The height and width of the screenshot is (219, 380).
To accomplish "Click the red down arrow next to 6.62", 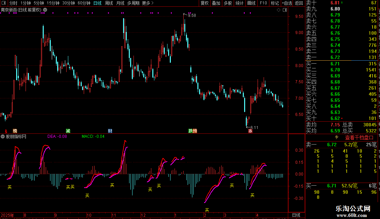I will tap(342, 119).
